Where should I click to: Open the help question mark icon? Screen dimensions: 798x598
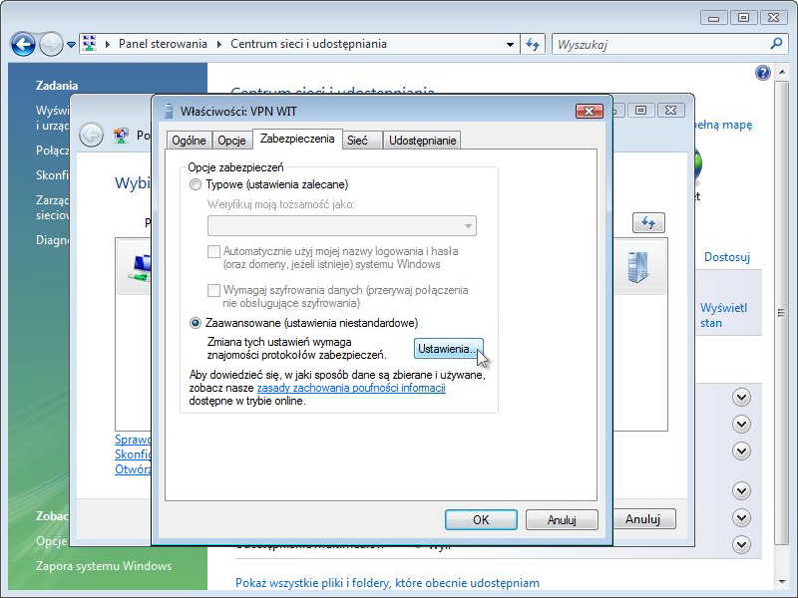[763, 73]
